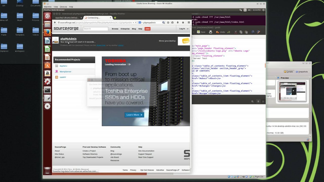Click XAMPP recommended project
Image resolution: width=324 pixels, height=182 pixels.
coord(63,77)
